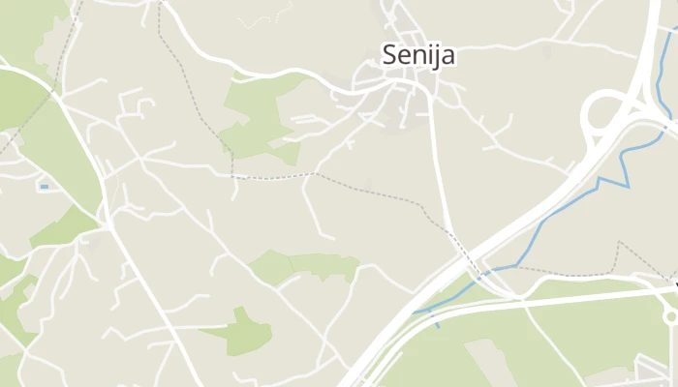The image size is (678, 387).
Task: Select the small roundabout near the bottom-right edge
Action: 671,317
